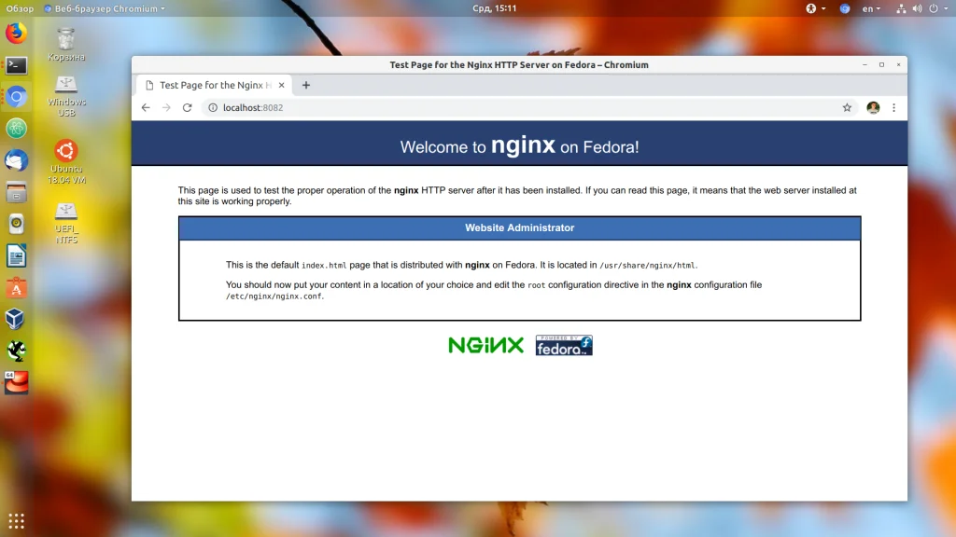The height and width of the screenshot is (537, 956).
Task: Click the Website Administrator heading
Action: [519, 227]
